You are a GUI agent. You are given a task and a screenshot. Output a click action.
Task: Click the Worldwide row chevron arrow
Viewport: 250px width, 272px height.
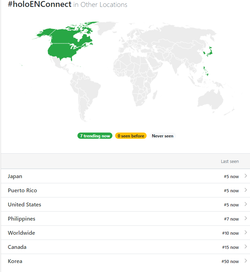pyautogui.click(x=246, y=233)
